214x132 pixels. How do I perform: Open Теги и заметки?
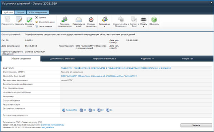point(44,26)
